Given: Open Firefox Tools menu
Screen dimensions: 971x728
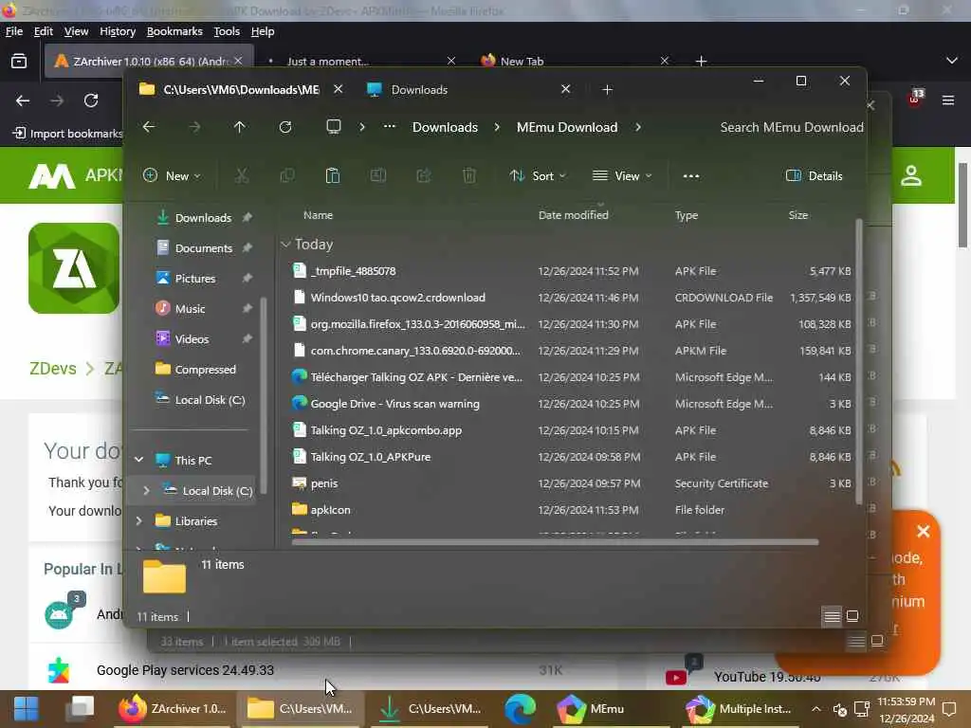Looking at the screenshot, I should click(227, 31).
